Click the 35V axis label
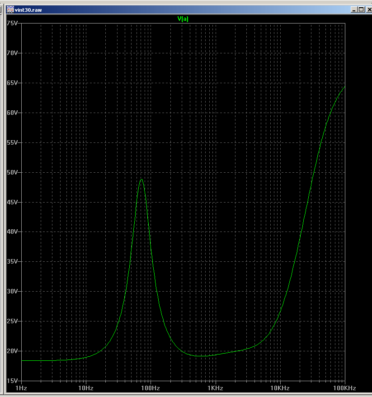The image size is (372, 397). (12, 261)
